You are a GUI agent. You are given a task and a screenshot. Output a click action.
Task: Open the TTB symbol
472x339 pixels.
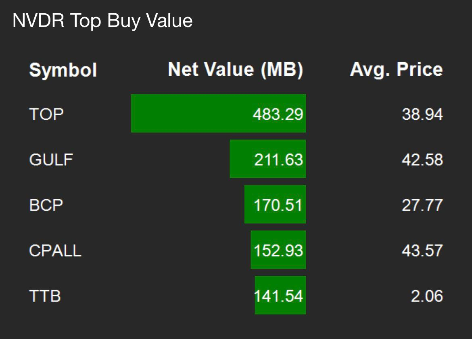click(45, 296)
